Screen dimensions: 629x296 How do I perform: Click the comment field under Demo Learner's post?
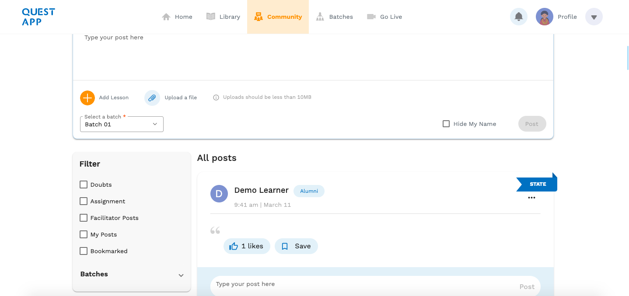pos(363,284)
